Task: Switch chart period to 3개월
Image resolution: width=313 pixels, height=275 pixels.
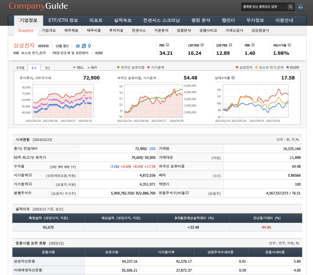Action: 20,67
